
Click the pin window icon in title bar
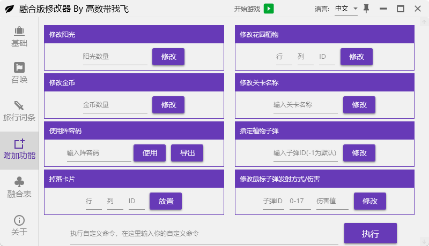click(366, 9)
